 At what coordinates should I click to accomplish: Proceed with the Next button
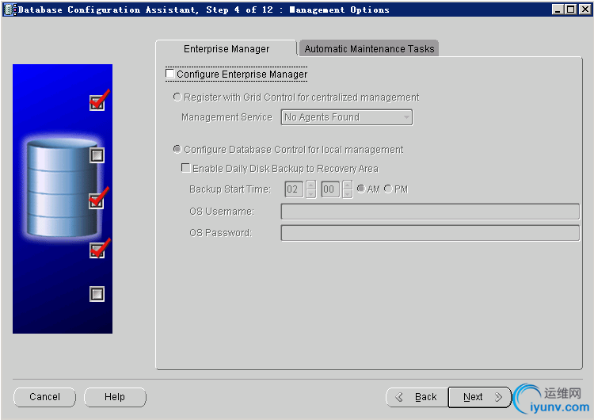tap(480, 397)
